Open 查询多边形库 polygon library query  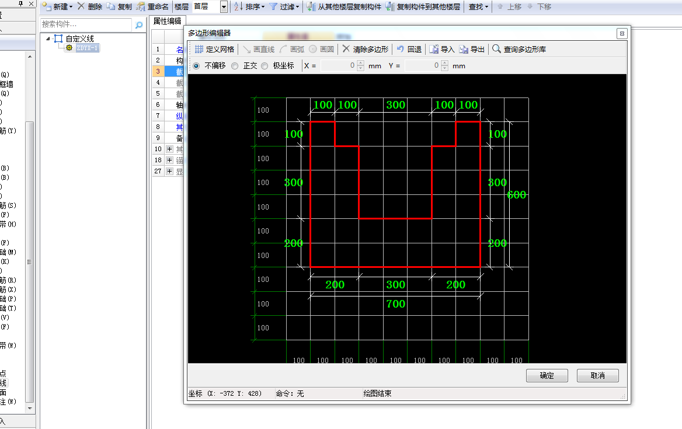pos(519,49)
